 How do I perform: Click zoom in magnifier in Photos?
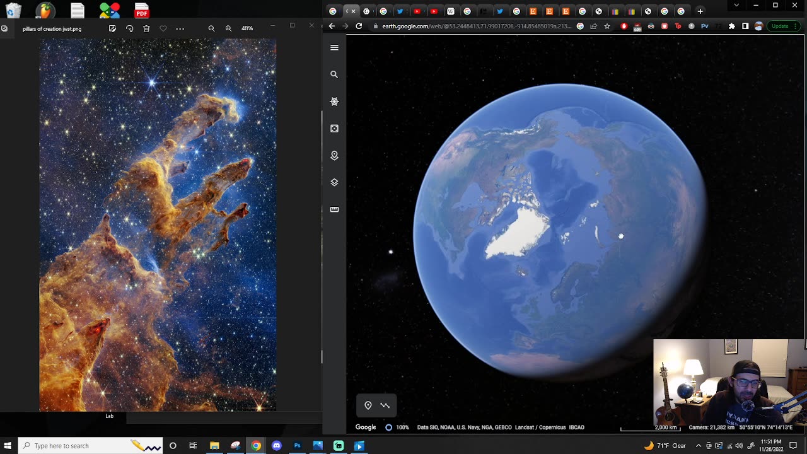[x=228, y=28]
